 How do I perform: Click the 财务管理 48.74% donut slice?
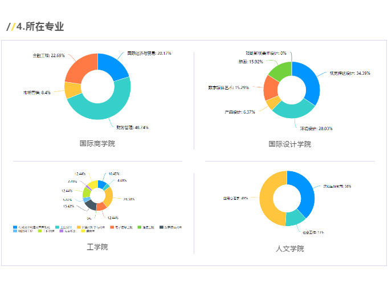click(x=103, y=110)
